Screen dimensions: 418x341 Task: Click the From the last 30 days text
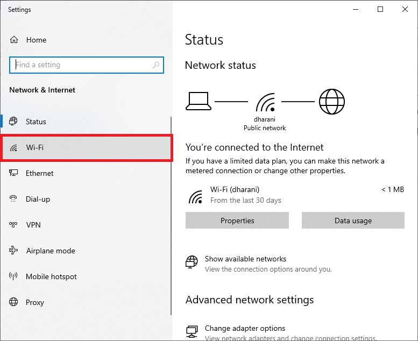(245, 200)
